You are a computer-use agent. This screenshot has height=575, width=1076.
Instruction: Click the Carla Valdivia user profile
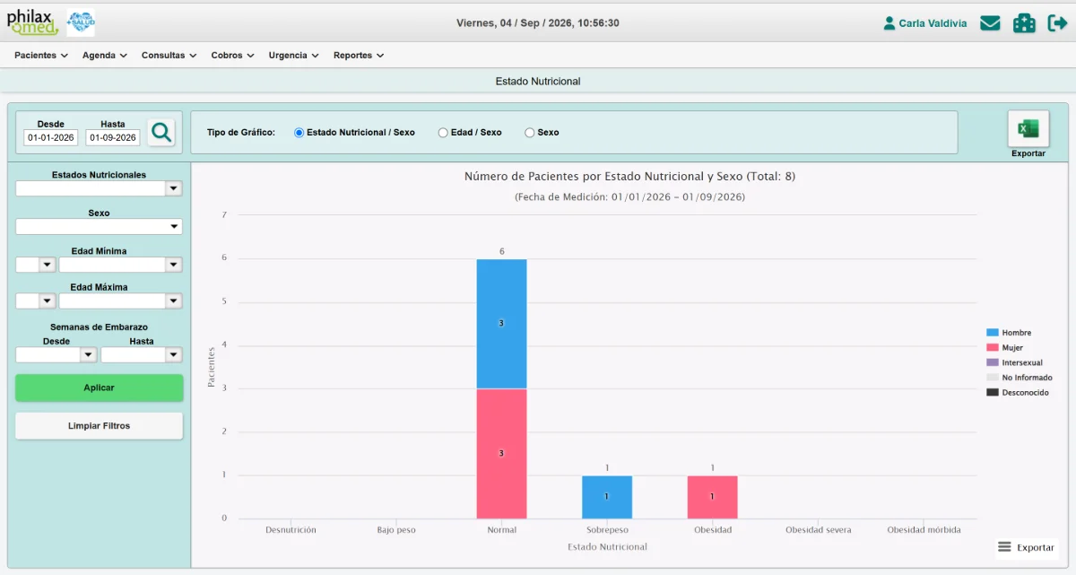(x=925, y=23)
